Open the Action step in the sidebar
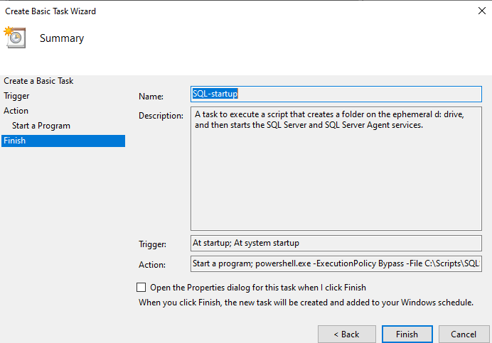 16,111
